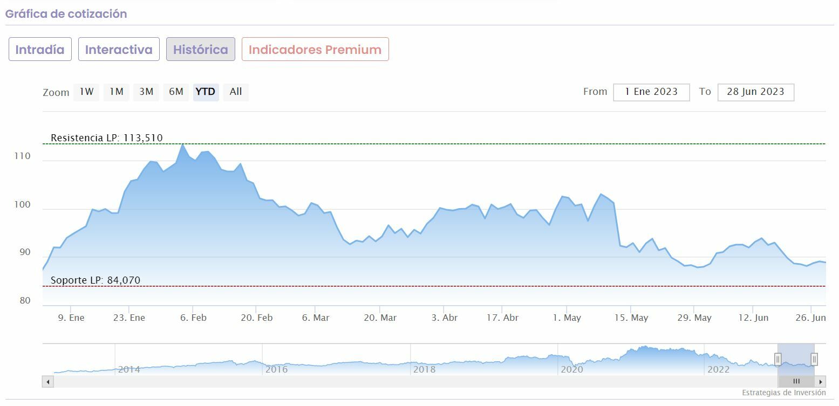Click the Estrategias de Inversión credit link
This screenshot has height=406, width=839.
coord(783,393)
